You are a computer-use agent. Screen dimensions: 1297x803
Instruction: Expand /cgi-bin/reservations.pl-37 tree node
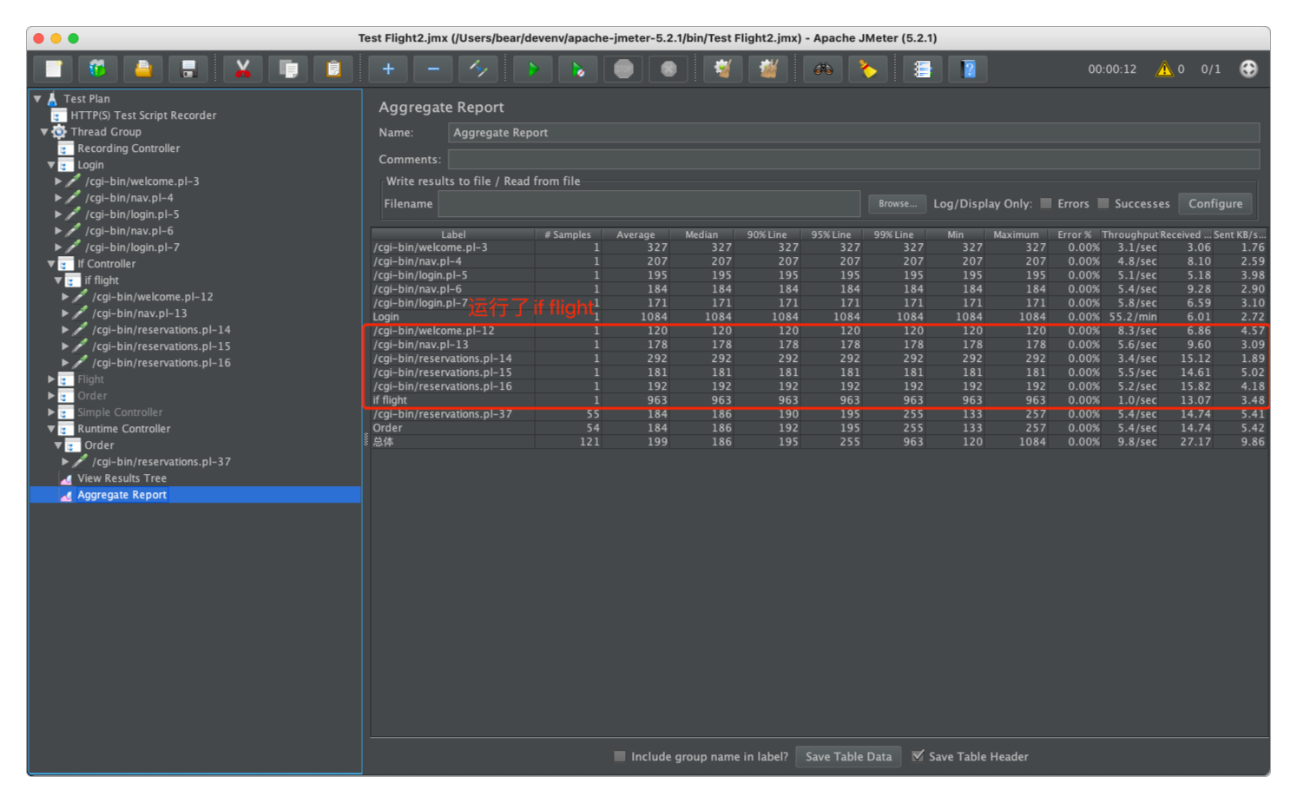coord(65,462)
